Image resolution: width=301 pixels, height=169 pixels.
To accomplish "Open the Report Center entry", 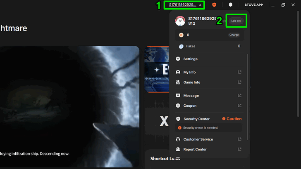I will click(195, 150).
